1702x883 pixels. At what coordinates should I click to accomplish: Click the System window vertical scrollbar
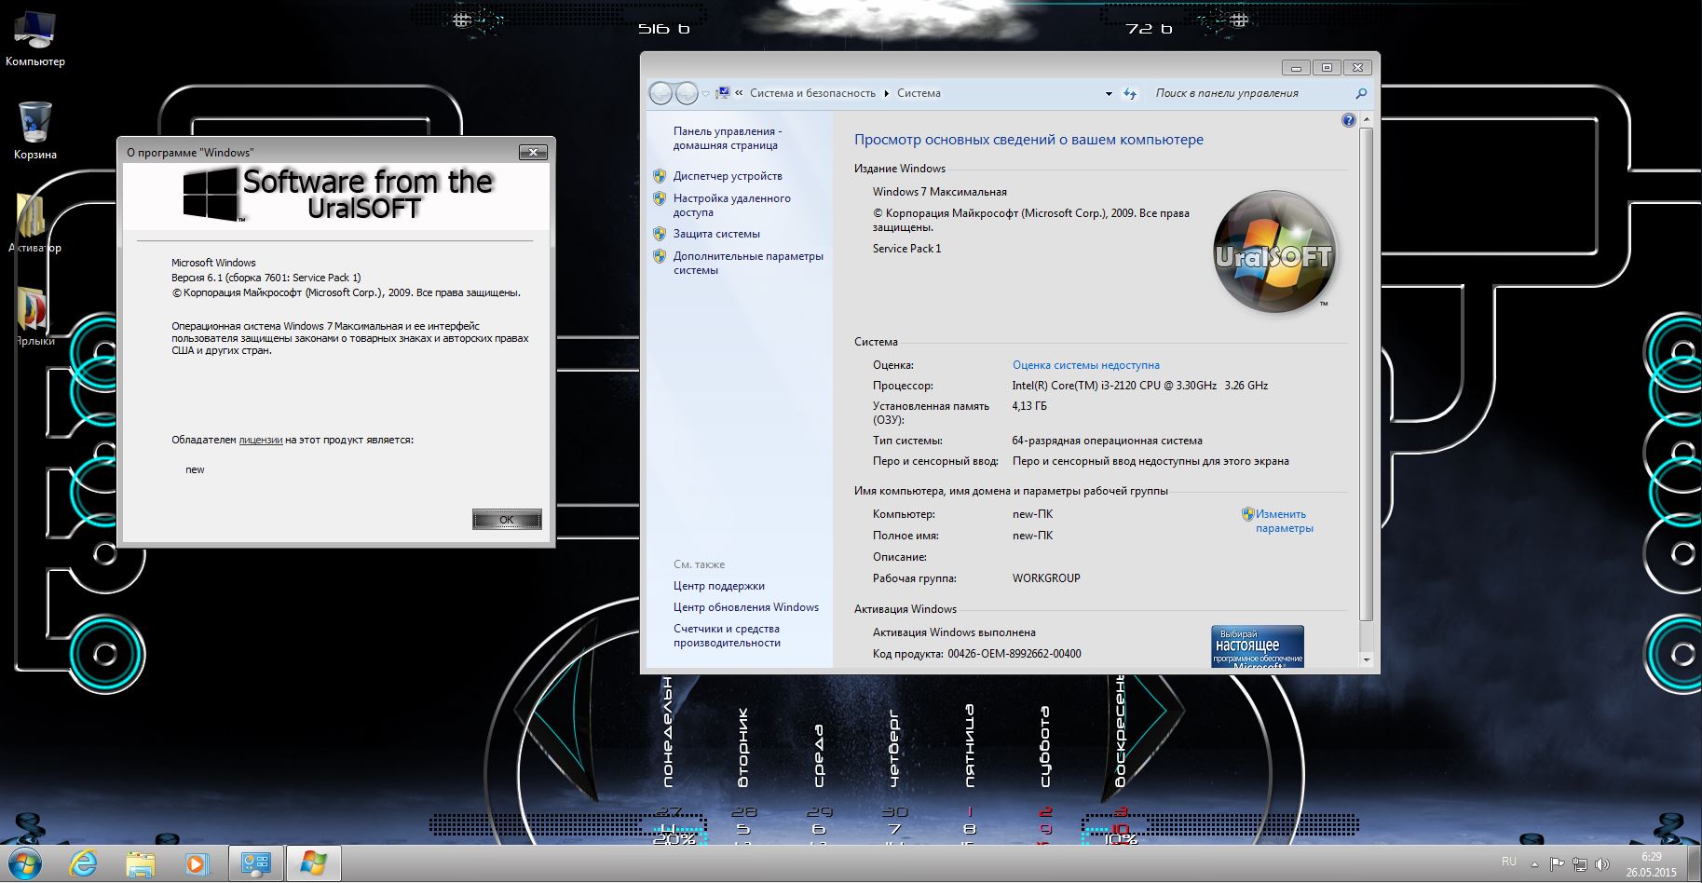coord(1367,373)
